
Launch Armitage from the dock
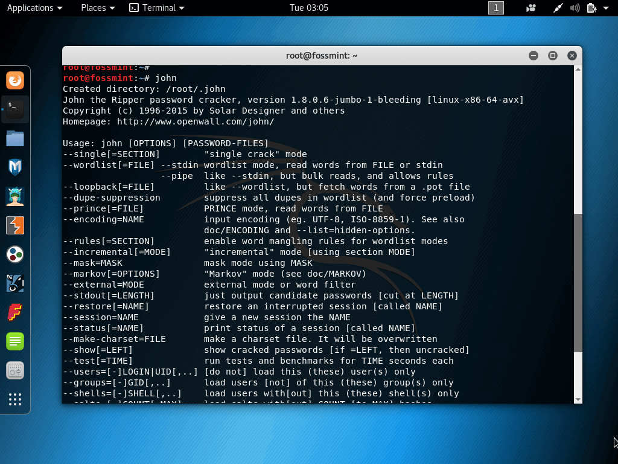(x=15, y=196)
